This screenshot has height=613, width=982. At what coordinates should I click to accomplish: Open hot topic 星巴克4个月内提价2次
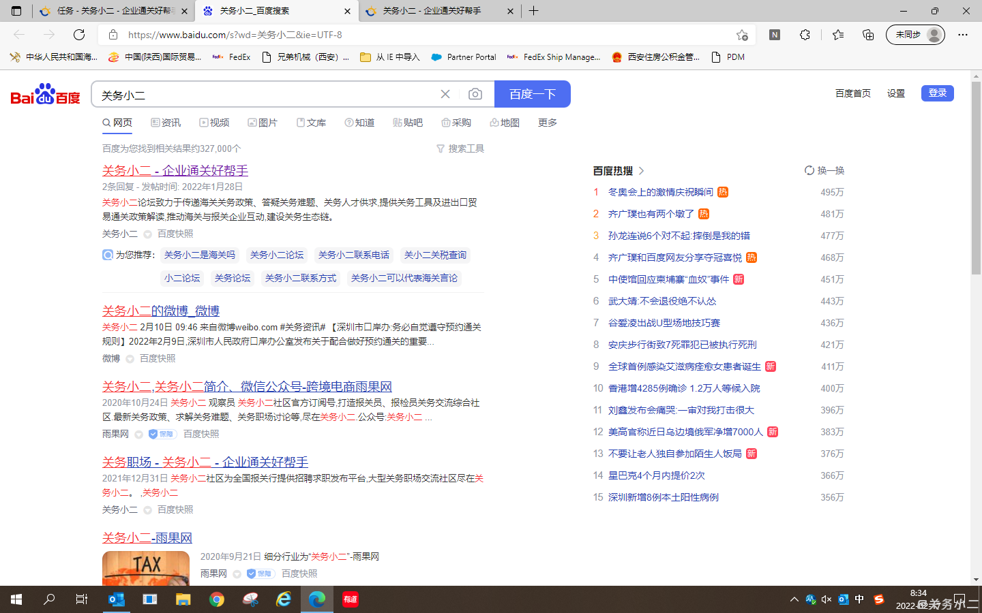click(x=657, y=475)
